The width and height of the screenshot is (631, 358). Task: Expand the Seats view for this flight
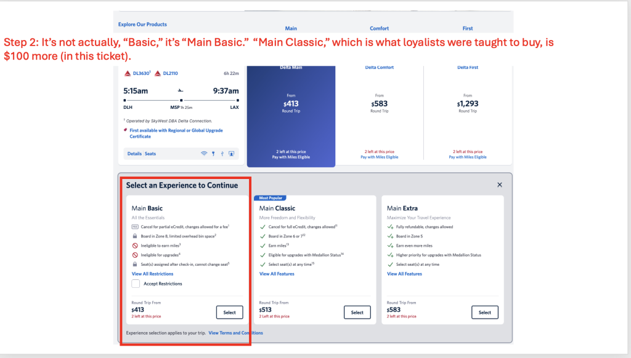[150, 154]
